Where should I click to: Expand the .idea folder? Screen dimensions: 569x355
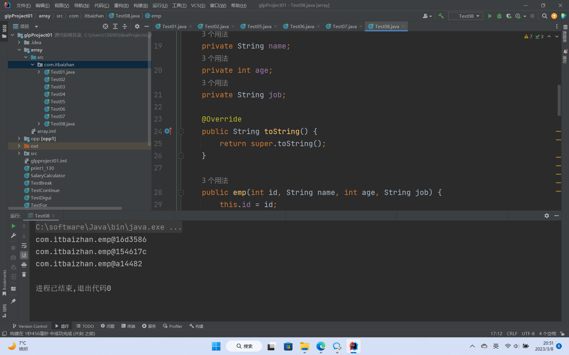pyautogui.click(x=19, y=42)
